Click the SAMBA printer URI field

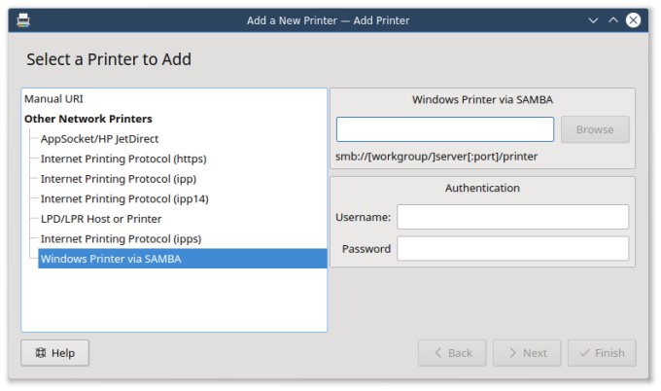pyautogui.click(x=445, y=129)
